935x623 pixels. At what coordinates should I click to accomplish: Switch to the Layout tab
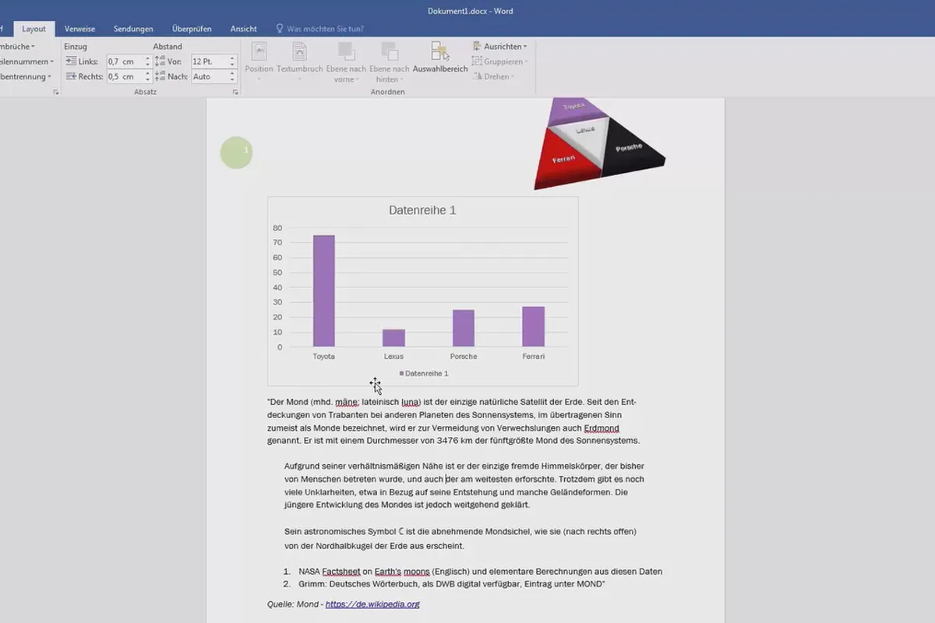point(34,29)
